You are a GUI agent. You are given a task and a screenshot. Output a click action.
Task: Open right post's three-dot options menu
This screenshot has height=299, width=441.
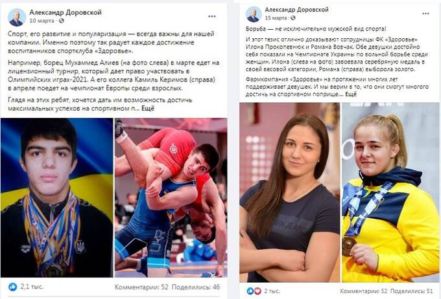[425, 14]
